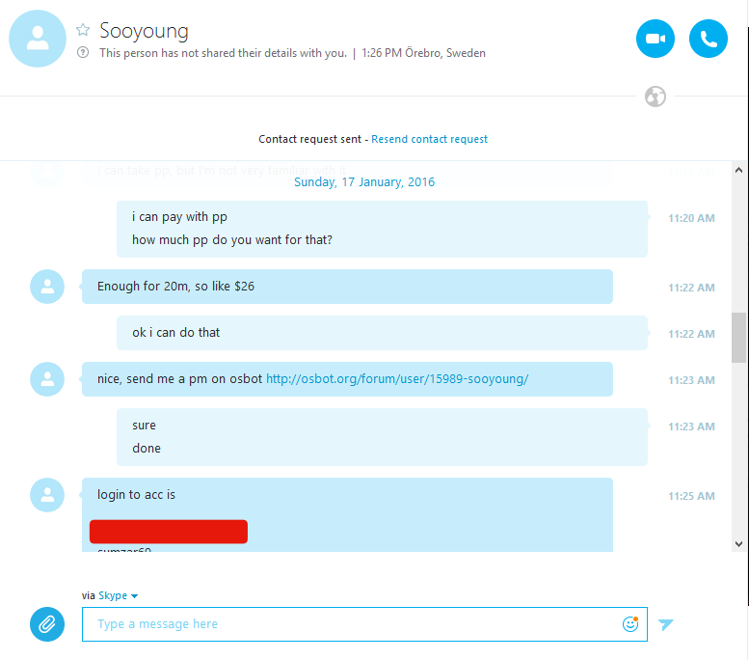The image size is (749, 660).
Task: Click the chat scrollbar thumb
Action: pyautogui.click(x=738, y=338)
